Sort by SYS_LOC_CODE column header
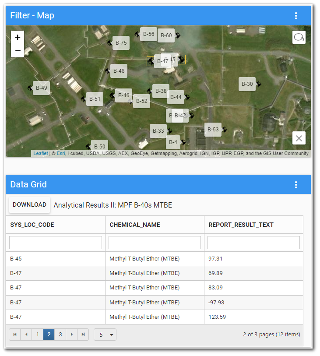This screenshot has height=356, width=320. point(32,225)
